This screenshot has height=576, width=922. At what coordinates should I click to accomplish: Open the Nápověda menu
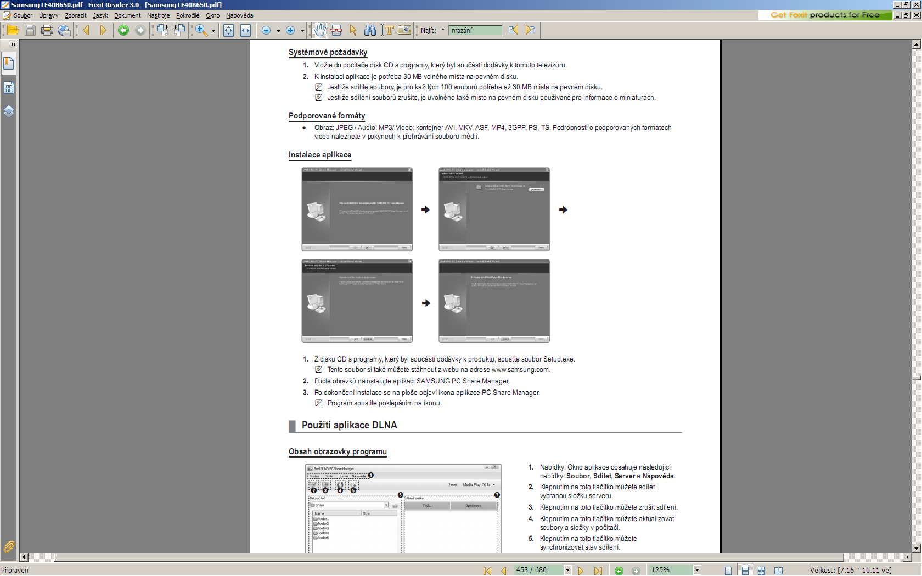coord(239,15)
